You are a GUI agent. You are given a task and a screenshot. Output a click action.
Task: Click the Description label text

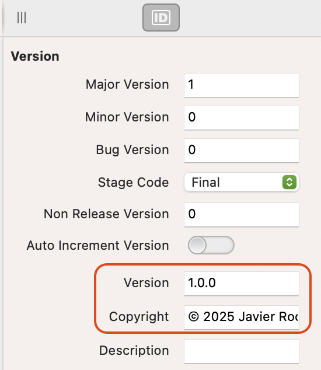(x=134, y=351)
